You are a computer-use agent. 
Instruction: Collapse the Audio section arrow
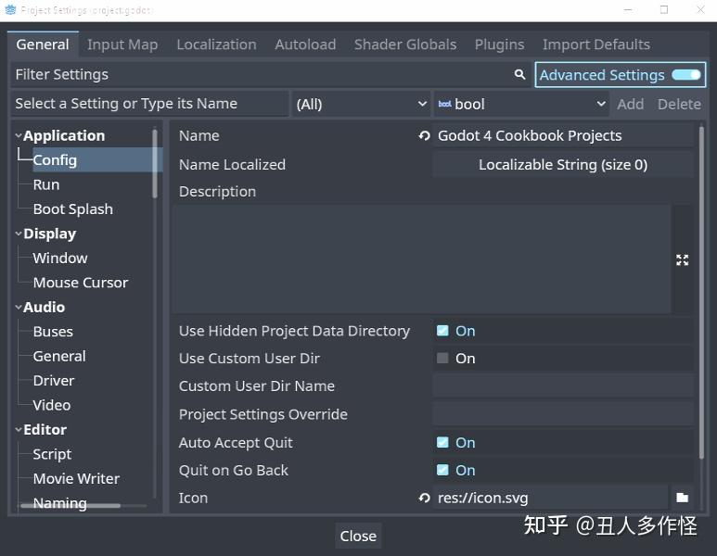(19, 307)
